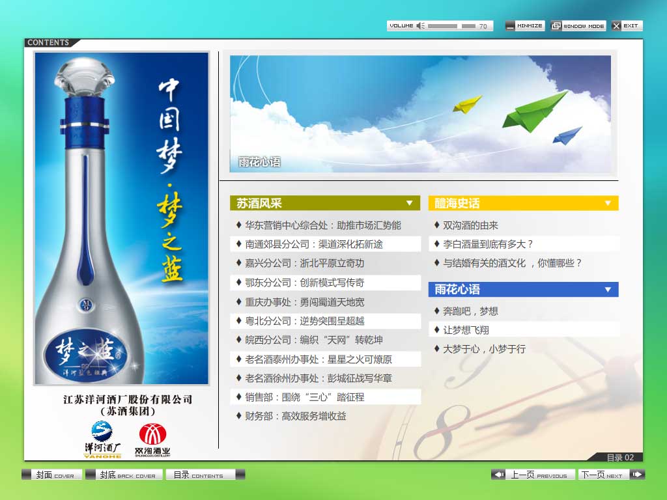Screen dimensions: 667x500
Task: Mute the audio using the speaker icon
Action: (x=420, y=25)
